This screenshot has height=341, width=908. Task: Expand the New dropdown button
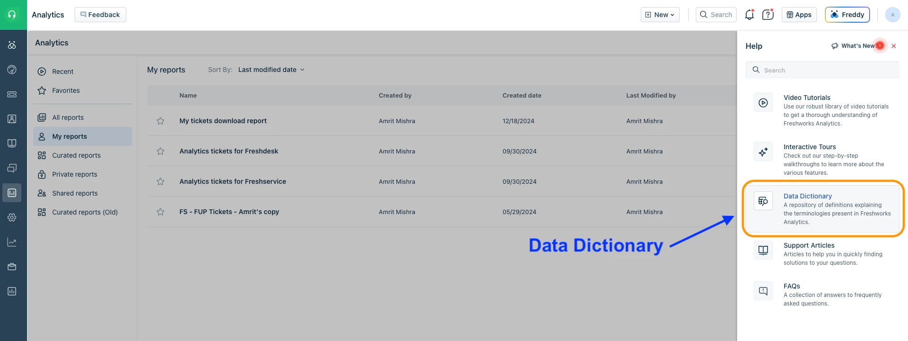coord(660,15)
